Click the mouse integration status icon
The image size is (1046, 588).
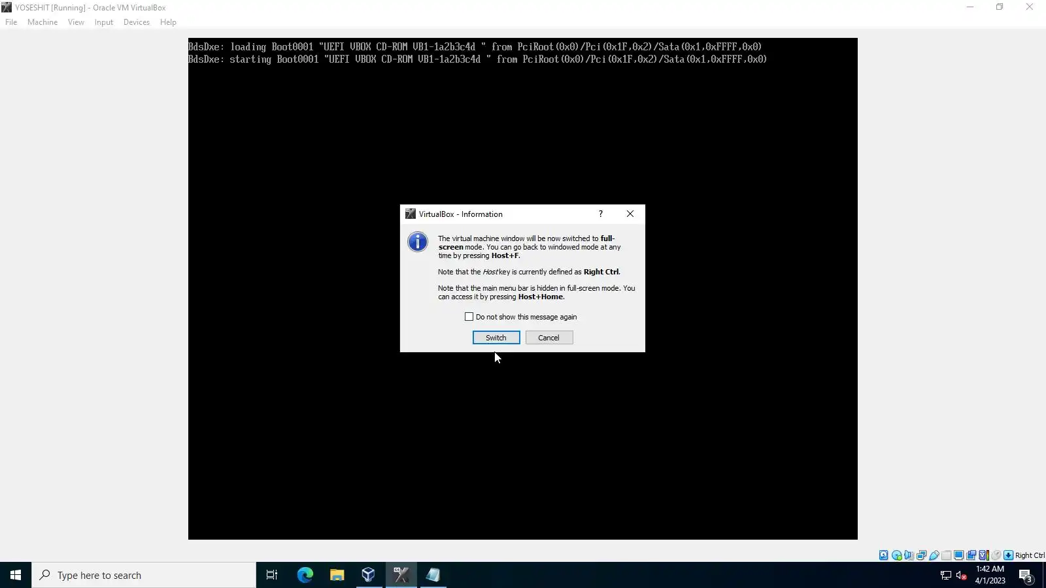click(996, 555)
